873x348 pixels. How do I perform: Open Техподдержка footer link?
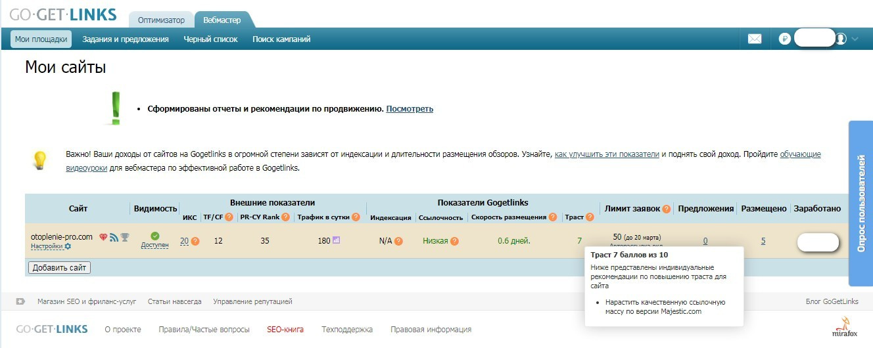(x=347, y=330)
